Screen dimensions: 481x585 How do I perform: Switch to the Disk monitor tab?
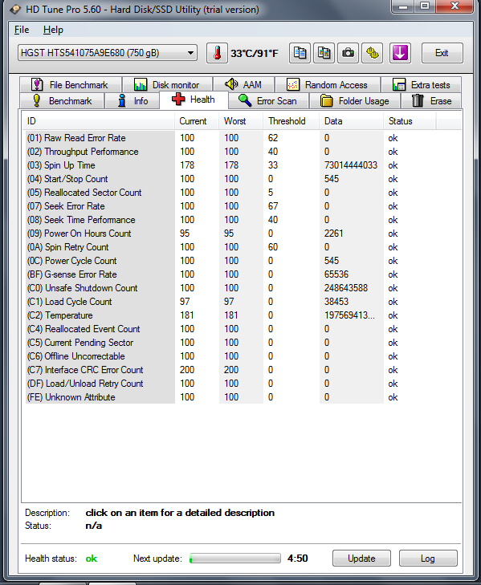click(x=167, y=85)
